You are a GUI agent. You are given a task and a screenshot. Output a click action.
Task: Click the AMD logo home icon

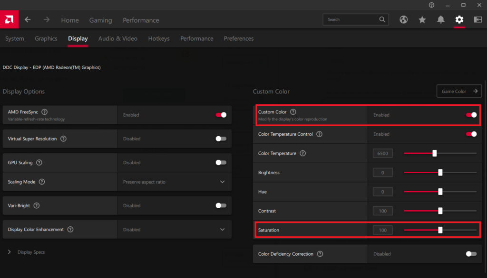(9, 19)
